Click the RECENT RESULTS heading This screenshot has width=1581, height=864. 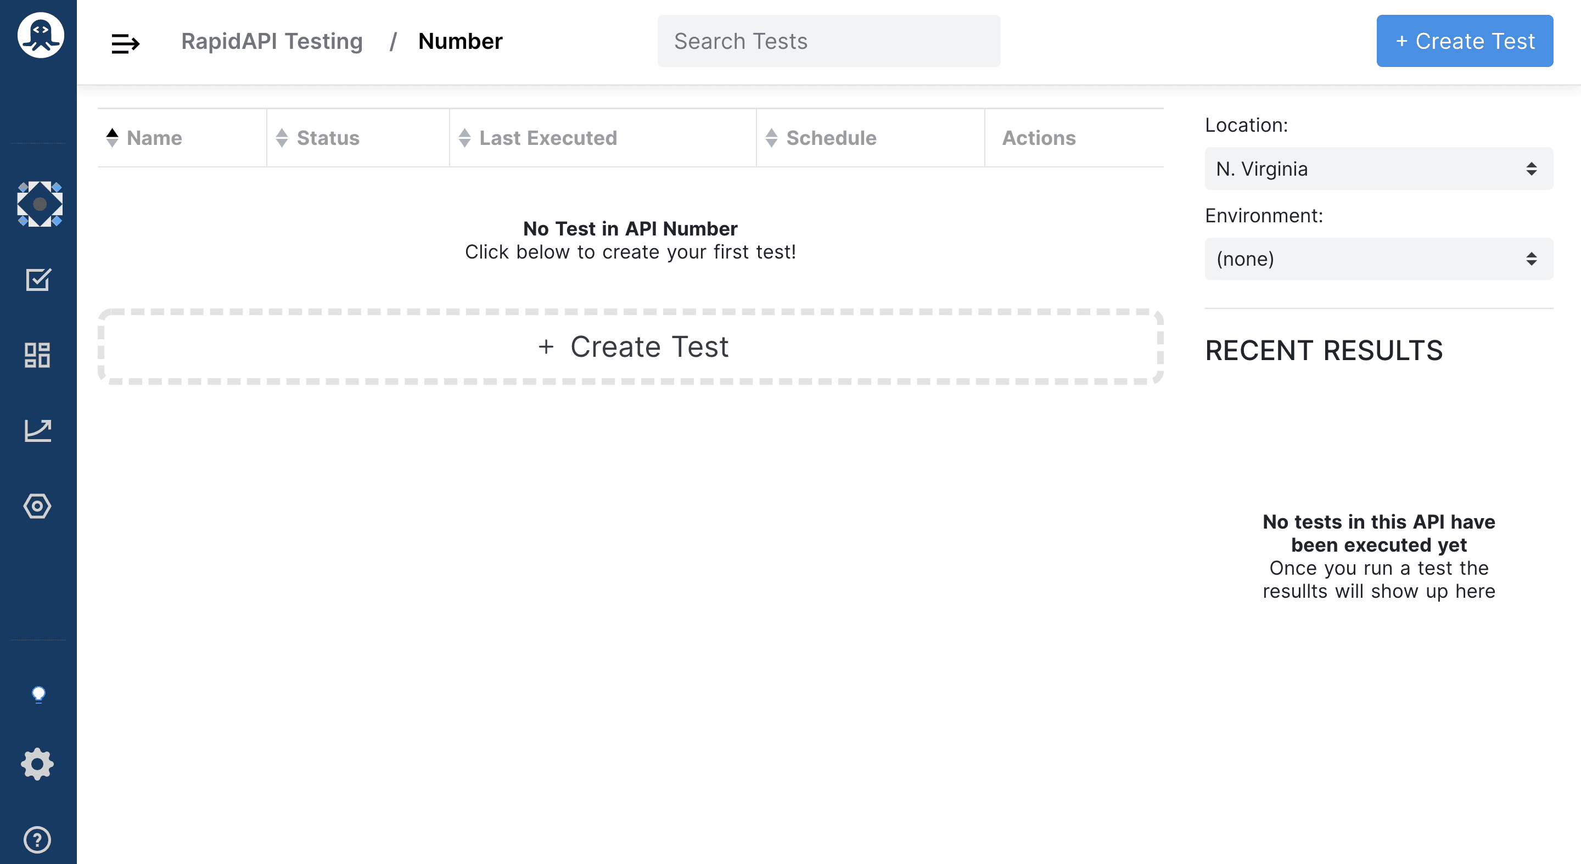[x=1324, y=350]
